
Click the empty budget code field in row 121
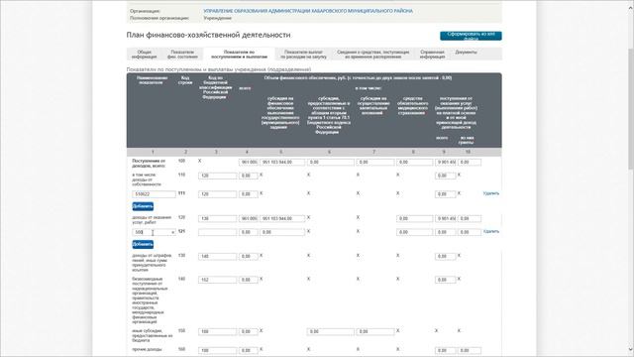pyautogui.click(x=218, y=232)
